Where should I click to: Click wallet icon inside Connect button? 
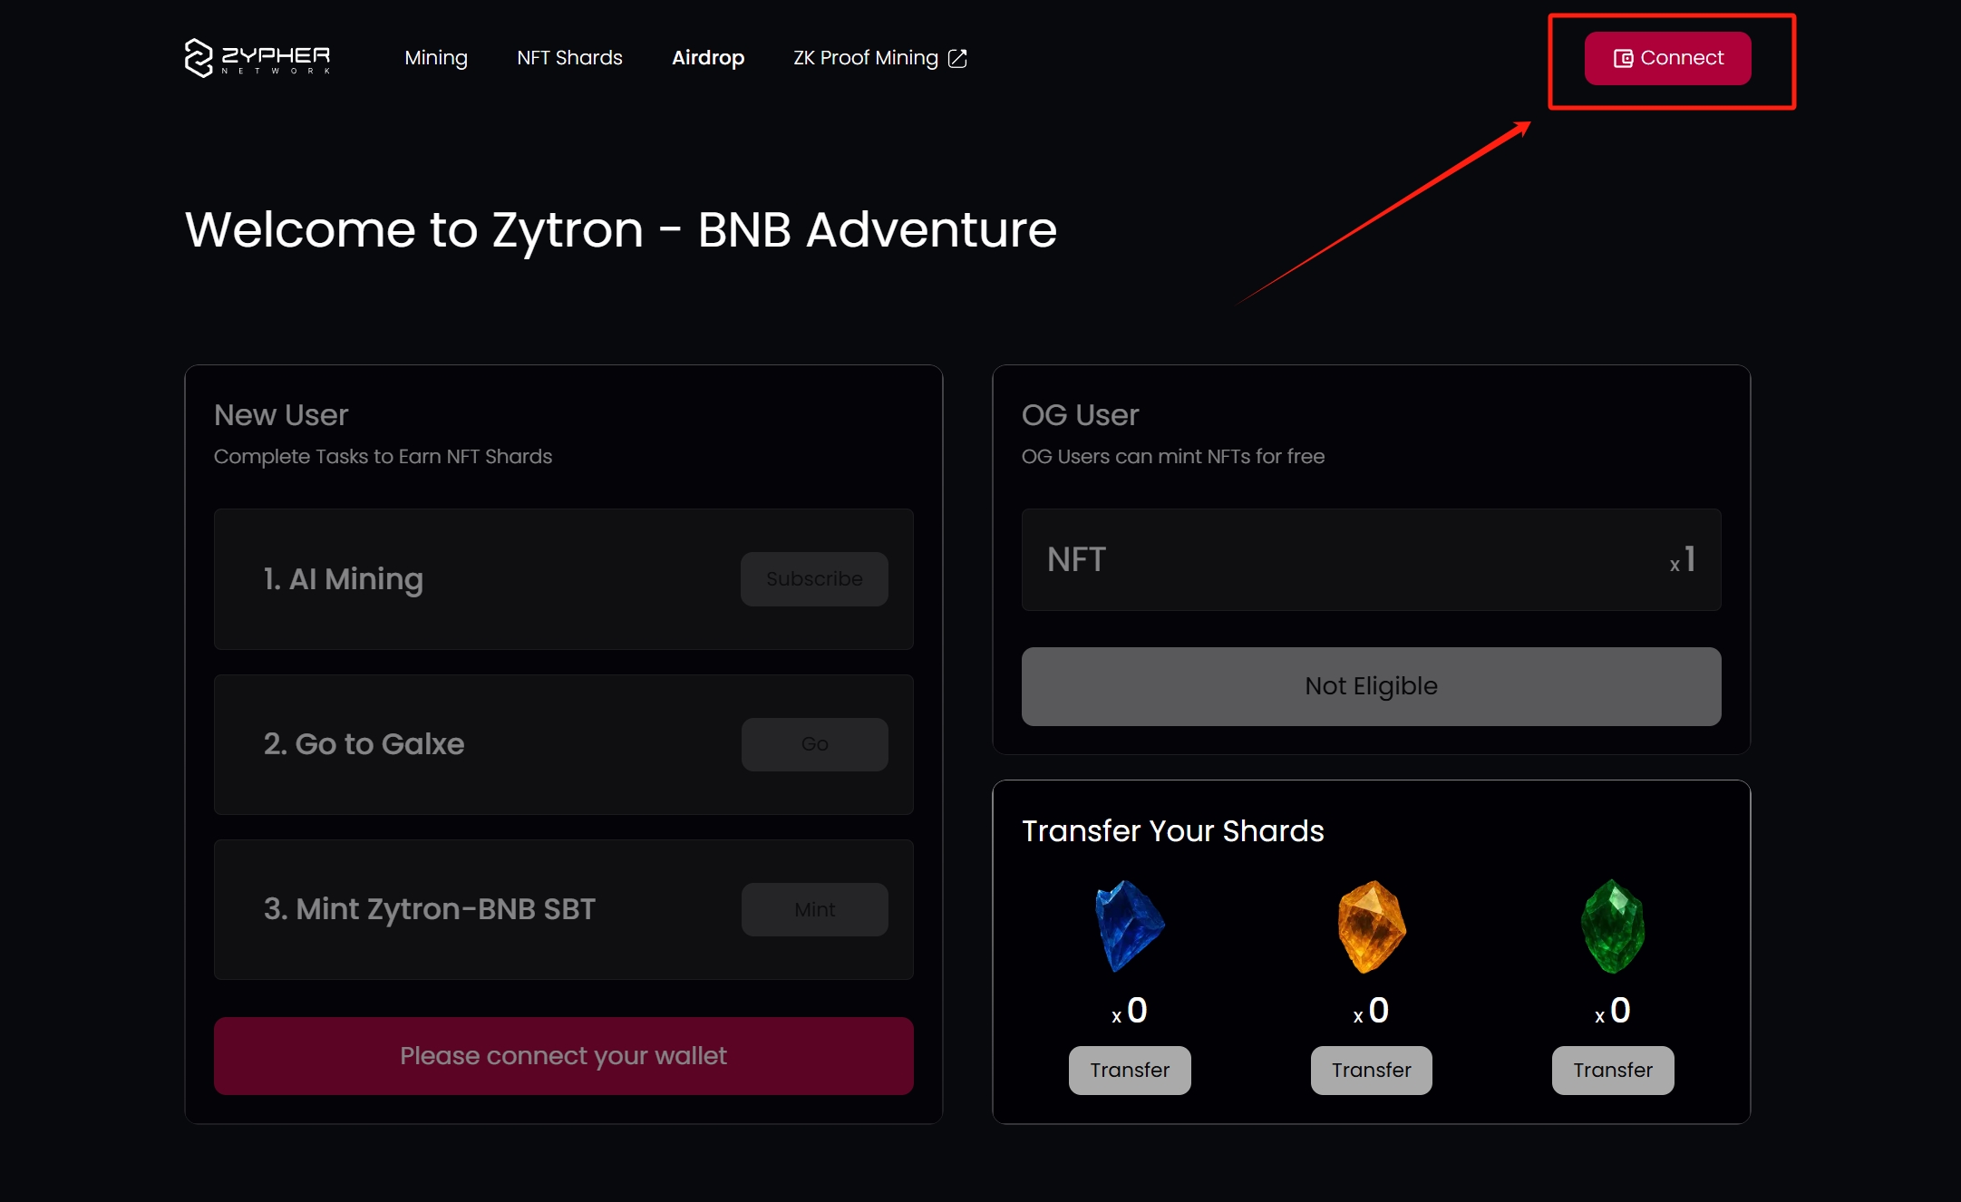tap(1623, 58)
